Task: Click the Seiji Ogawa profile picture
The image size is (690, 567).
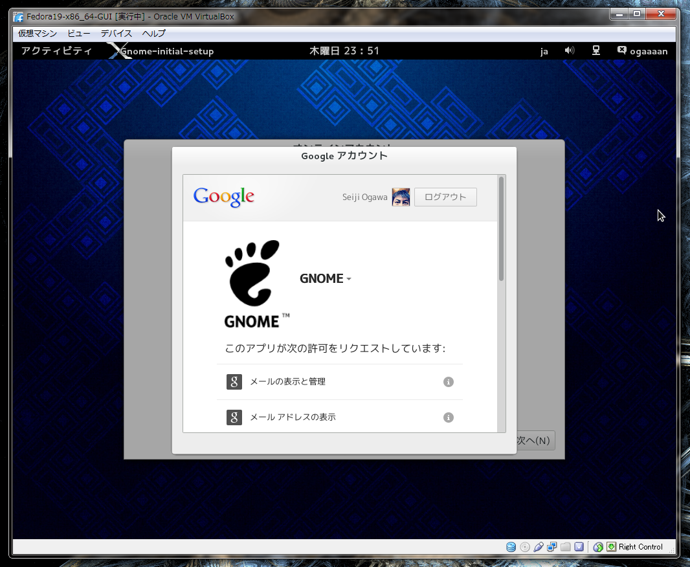Action: click(401, 197)
